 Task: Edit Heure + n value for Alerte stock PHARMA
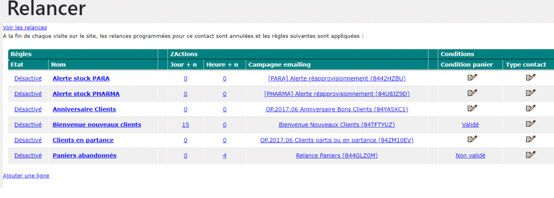click(224, 94)
